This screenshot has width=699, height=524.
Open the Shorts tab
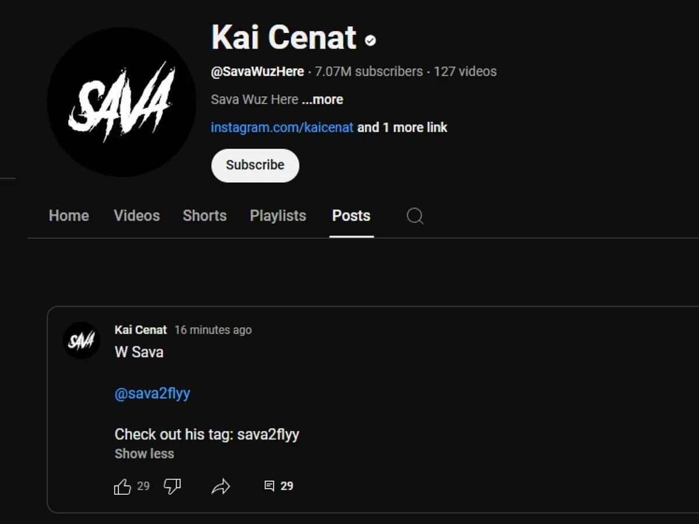(x=204, y=216)
